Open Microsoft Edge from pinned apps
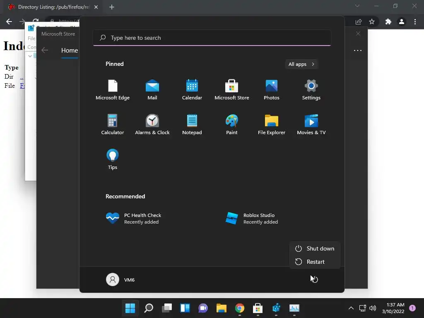This screenshot has height=318, width=424. click(113, 90)
